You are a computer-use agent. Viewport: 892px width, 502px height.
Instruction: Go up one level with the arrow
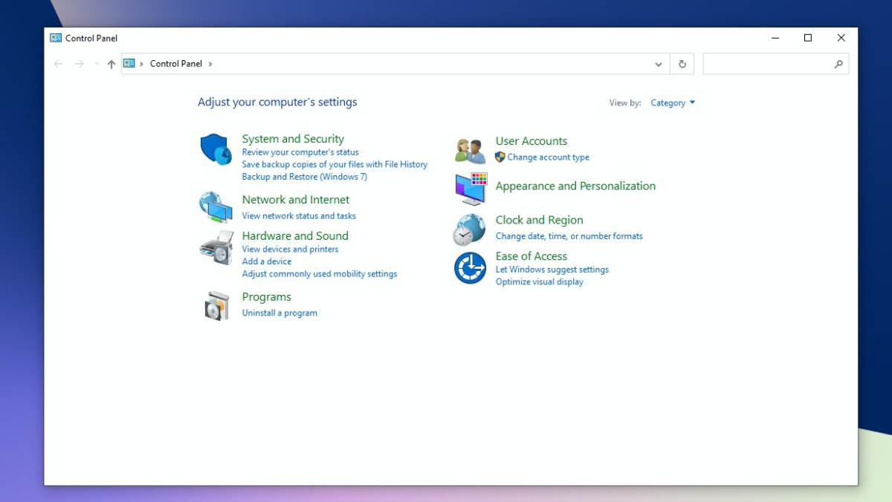111,64
